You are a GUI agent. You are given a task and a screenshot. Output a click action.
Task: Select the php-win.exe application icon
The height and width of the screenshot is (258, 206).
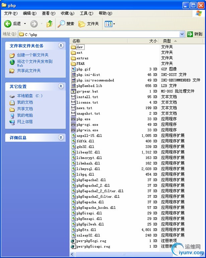(x=73, y=130)
